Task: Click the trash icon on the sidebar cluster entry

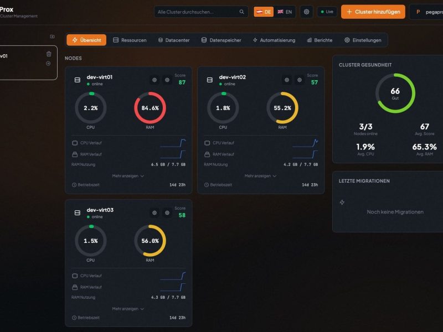Action: [x=50, y=53]
